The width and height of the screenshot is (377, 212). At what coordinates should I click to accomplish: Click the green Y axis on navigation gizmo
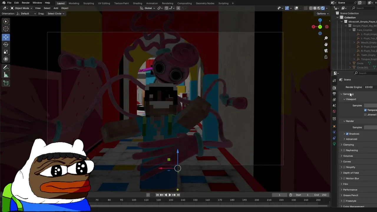320,27
